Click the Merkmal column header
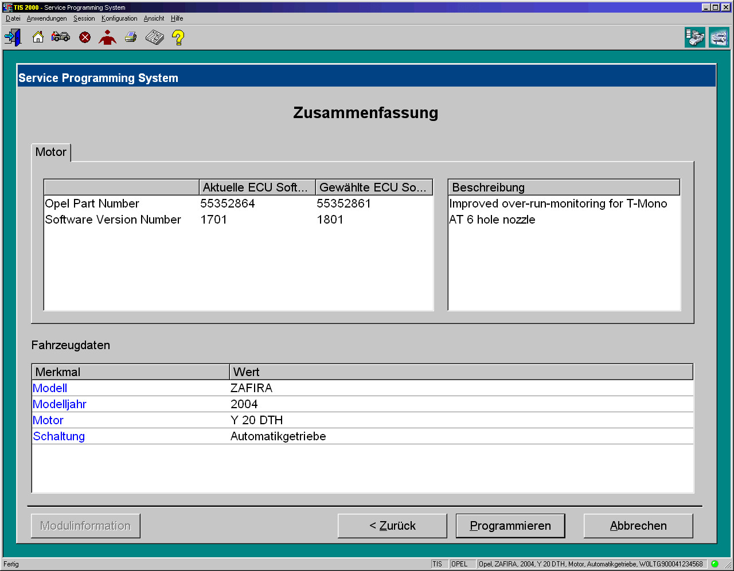 click(x=131, y=372)
